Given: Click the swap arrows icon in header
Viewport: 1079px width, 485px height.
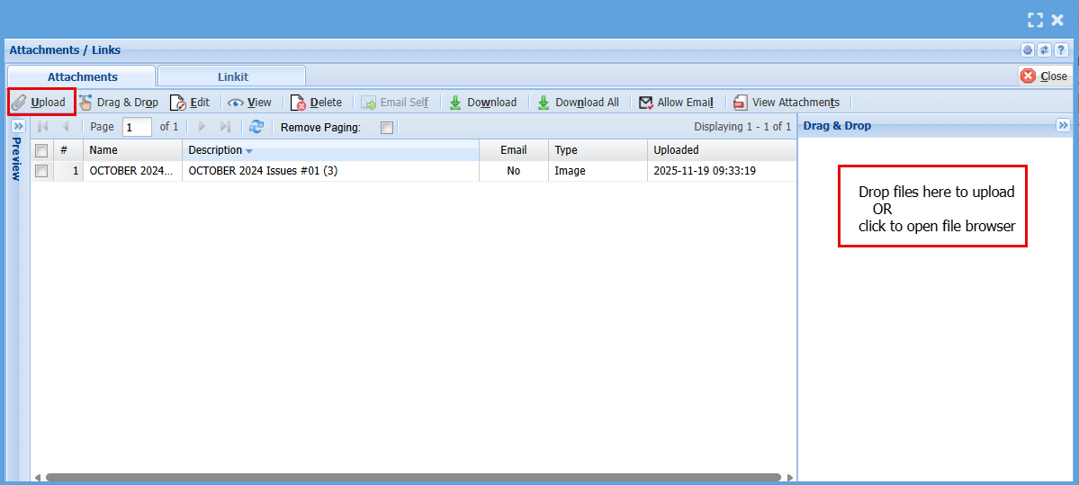Looking at the screenshot, I should pyautogui.click(x=1044, y=49).
